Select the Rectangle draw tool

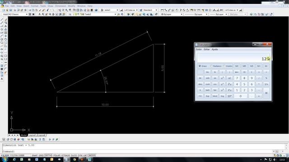point(2,33)
